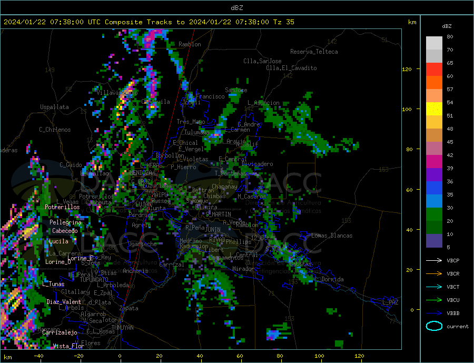474x363 pixels.
Task: Click the Ramblon label near top
Action: (190, 44)
